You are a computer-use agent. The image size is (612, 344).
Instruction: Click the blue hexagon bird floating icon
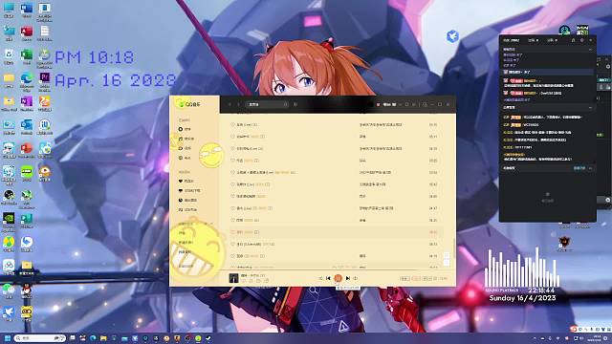[x=452, y=36]
